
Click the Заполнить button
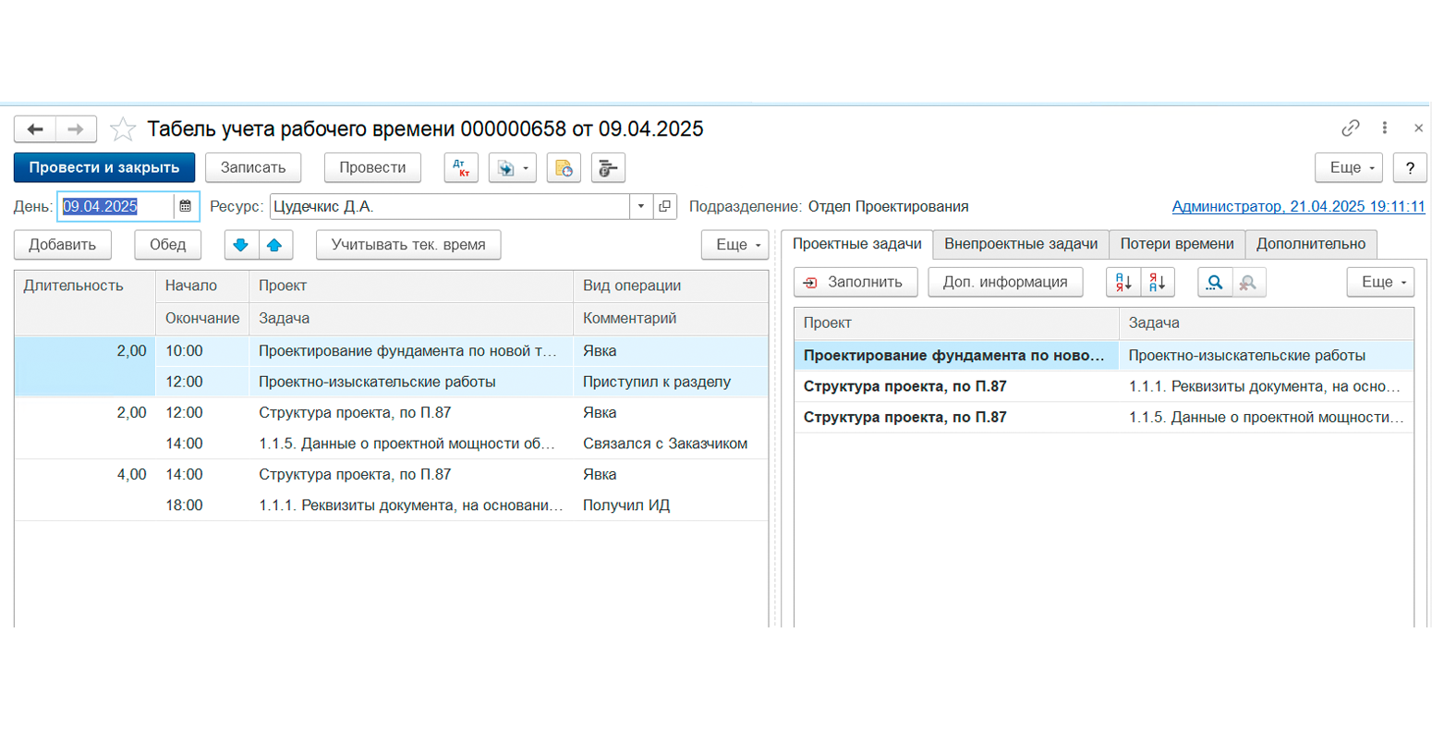tap(856, 283)
